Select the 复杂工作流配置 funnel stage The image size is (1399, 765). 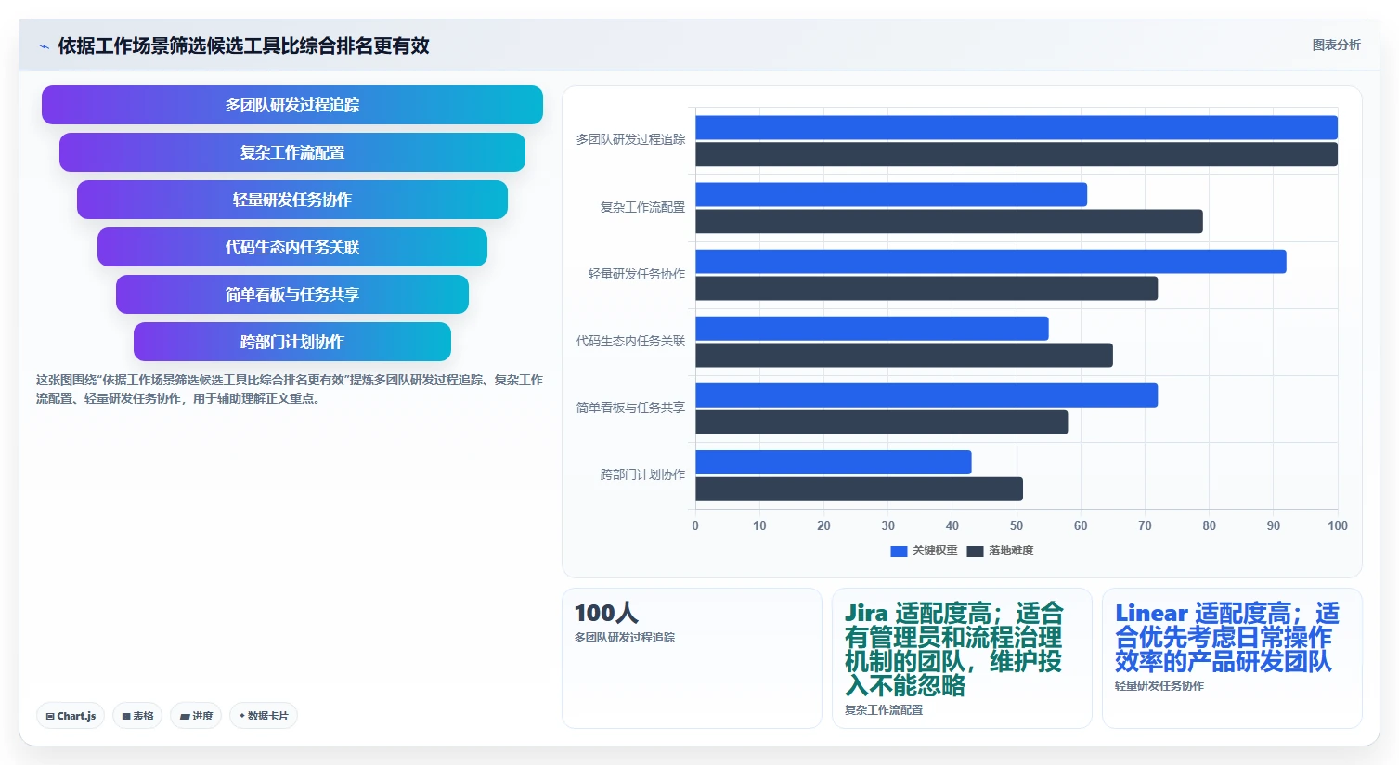click(292, 152)
